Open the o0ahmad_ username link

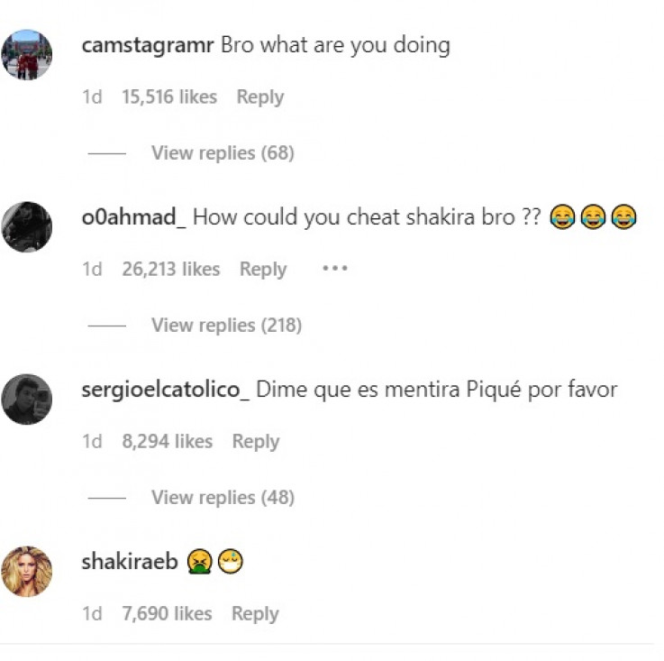[133, 217]
